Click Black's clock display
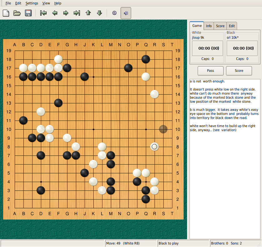The image size is (262, 247). [242, 48]
